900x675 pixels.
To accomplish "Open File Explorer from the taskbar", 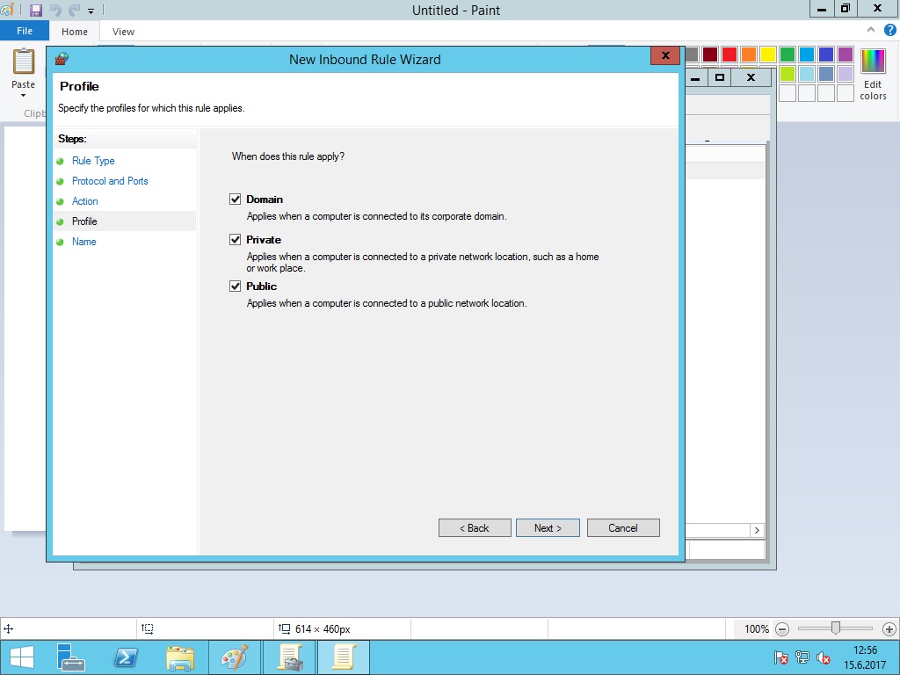I will point(179,657).
